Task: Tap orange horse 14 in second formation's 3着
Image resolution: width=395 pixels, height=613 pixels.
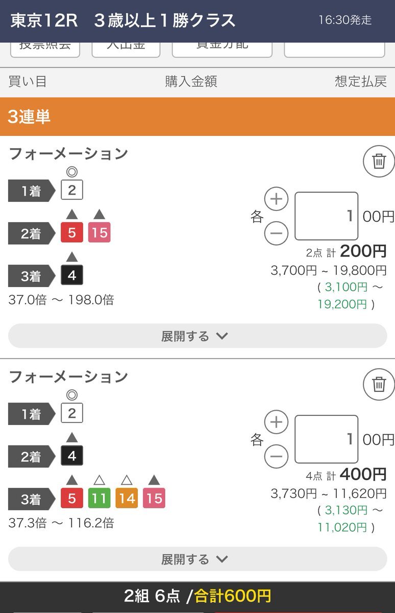Action: pos(127,498)
